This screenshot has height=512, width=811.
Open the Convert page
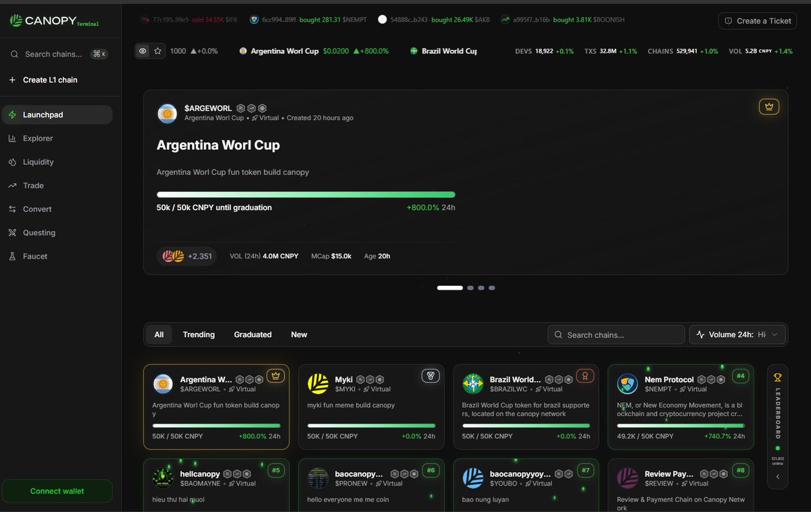tap(57, 209)
